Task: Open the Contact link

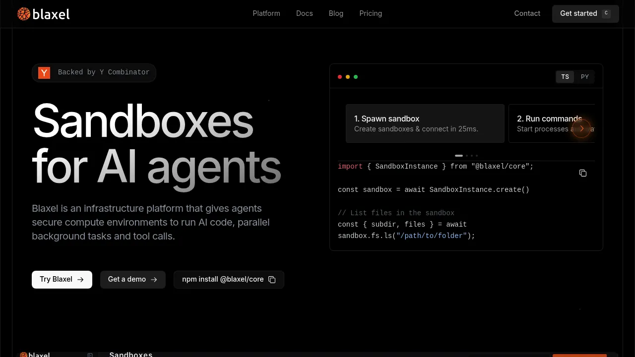Action: click(x=527, y=13)
